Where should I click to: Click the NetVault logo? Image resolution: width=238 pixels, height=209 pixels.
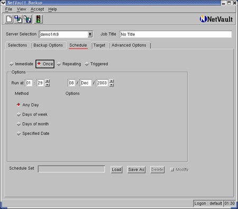[216, 19]
